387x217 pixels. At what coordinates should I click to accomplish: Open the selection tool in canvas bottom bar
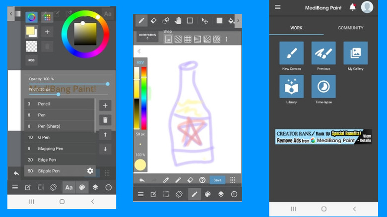coord(166,194)
